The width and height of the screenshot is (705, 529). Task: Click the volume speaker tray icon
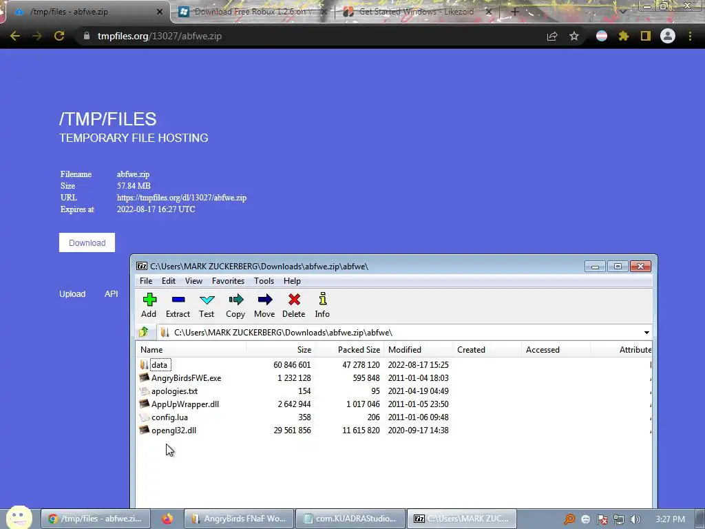(635, 519)
